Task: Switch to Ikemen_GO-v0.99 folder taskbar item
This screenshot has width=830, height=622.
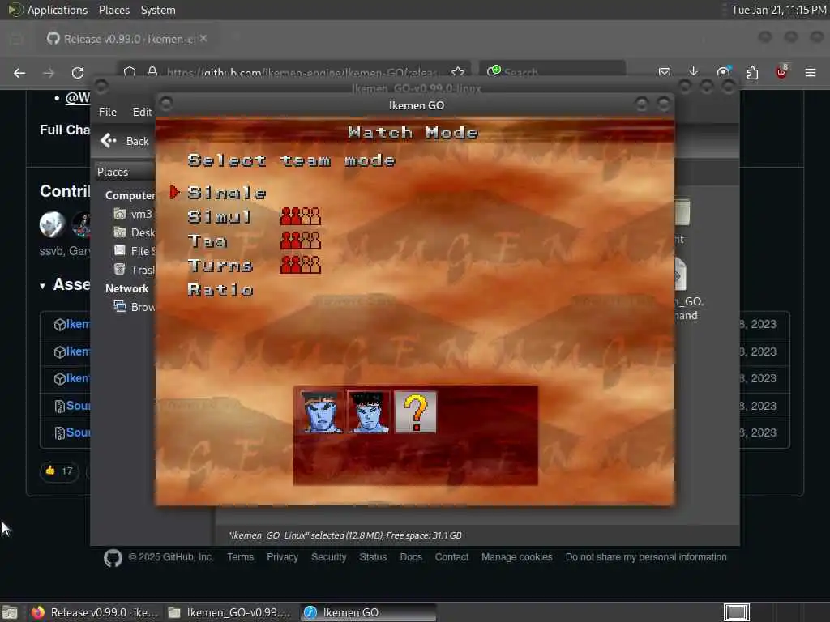Action: coord(231,612)
